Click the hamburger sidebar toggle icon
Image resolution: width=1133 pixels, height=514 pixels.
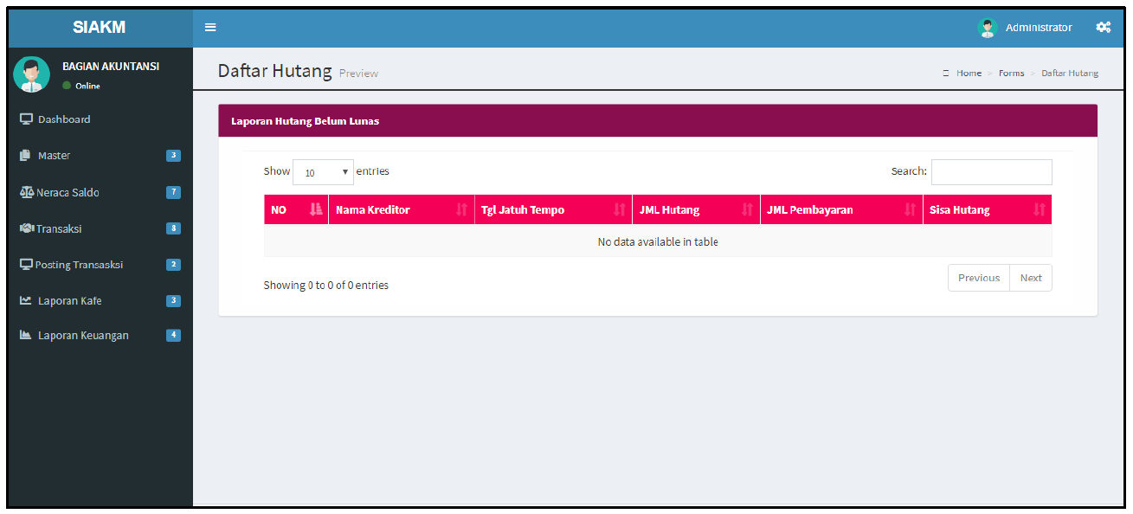coord(209,28)
